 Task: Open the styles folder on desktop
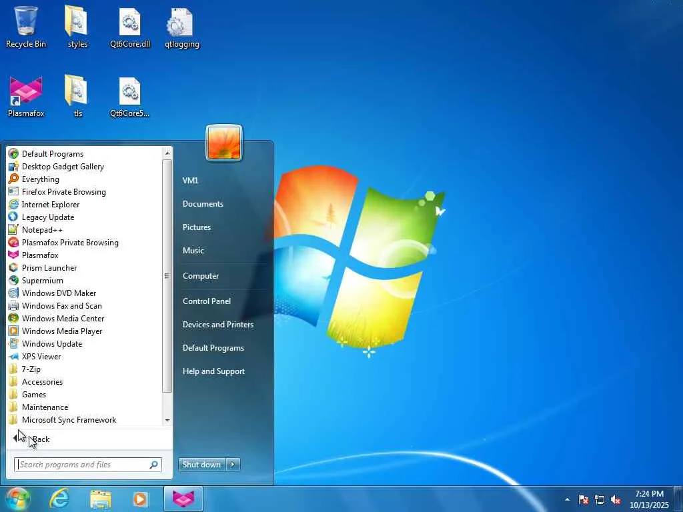77,27
